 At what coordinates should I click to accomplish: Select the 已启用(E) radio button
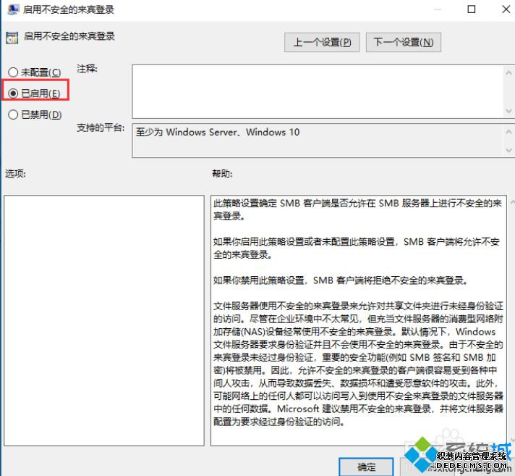point(34,93)
